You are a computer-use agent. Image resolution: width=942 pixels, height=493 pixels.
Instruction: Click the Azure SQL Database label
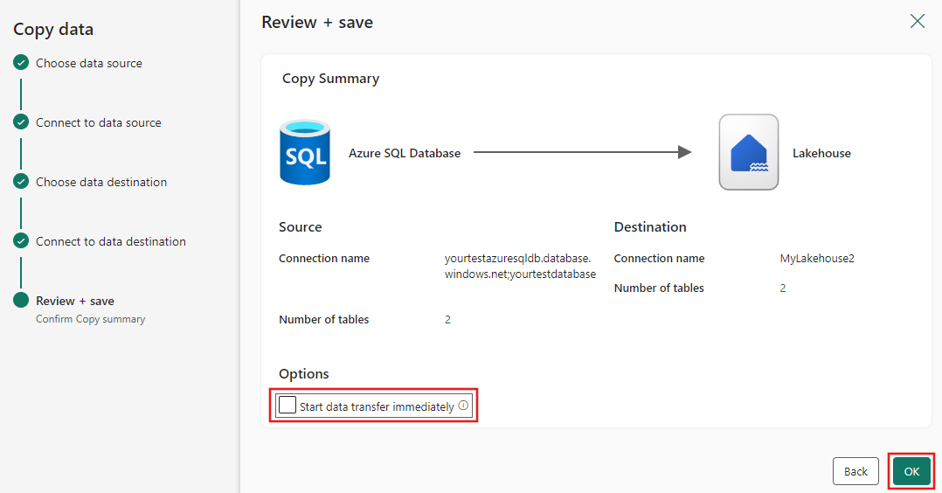(x=405, y=153)
